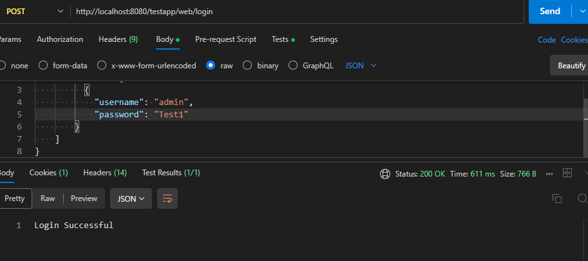Open the Test Results (1/1) tab
Image resolution: width=588 pixels, height=261 pixels.
pyautogui.click(x=171, y=173)
